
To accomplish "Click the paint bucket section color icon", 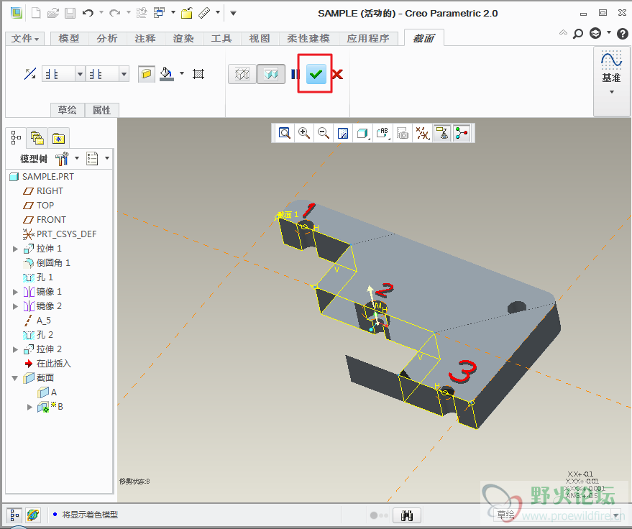I will click(167, 74).
